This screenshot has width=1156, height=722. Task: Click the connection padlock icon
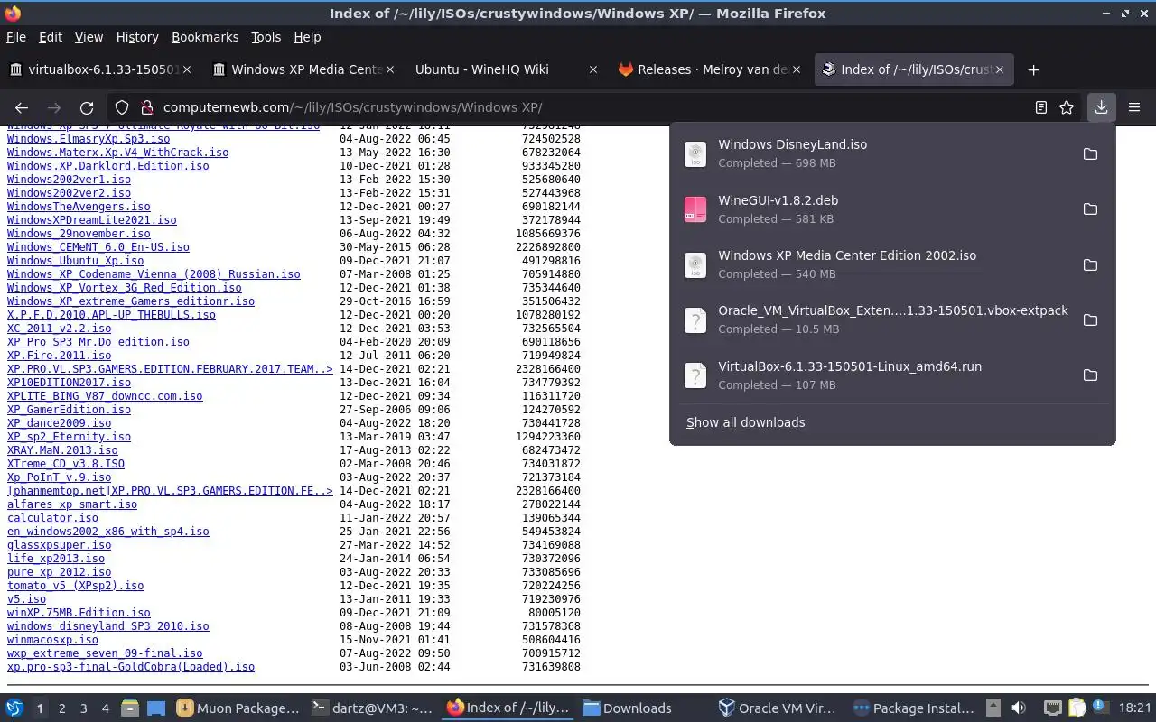pos(146,107)
